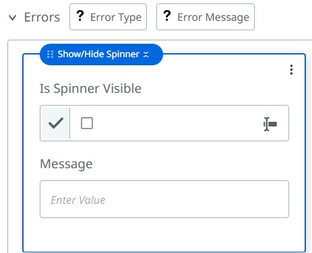Select the Error Type variable chip
This screenshot has width=312, height=253.
click(x=108, y=17)
